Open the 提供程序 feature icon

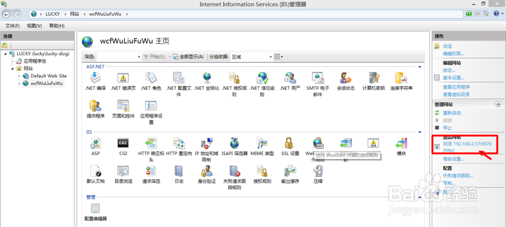(96, 106)
